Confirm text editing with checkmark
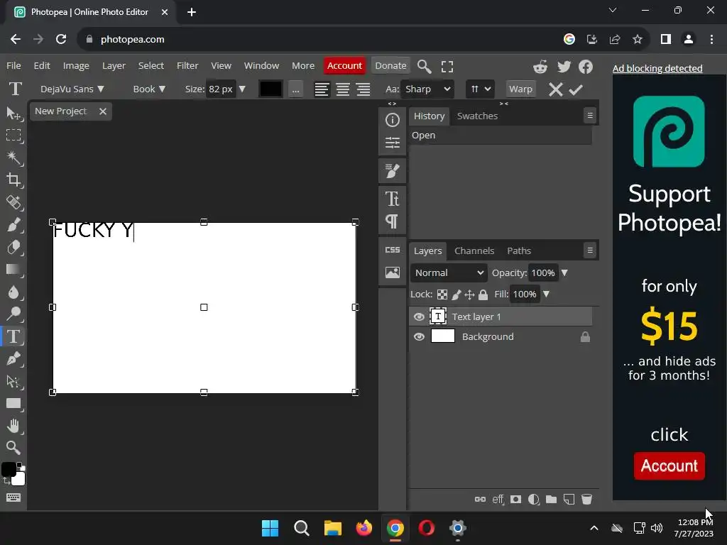The height and width of the screenshot is (545, 727). point(575,89)
